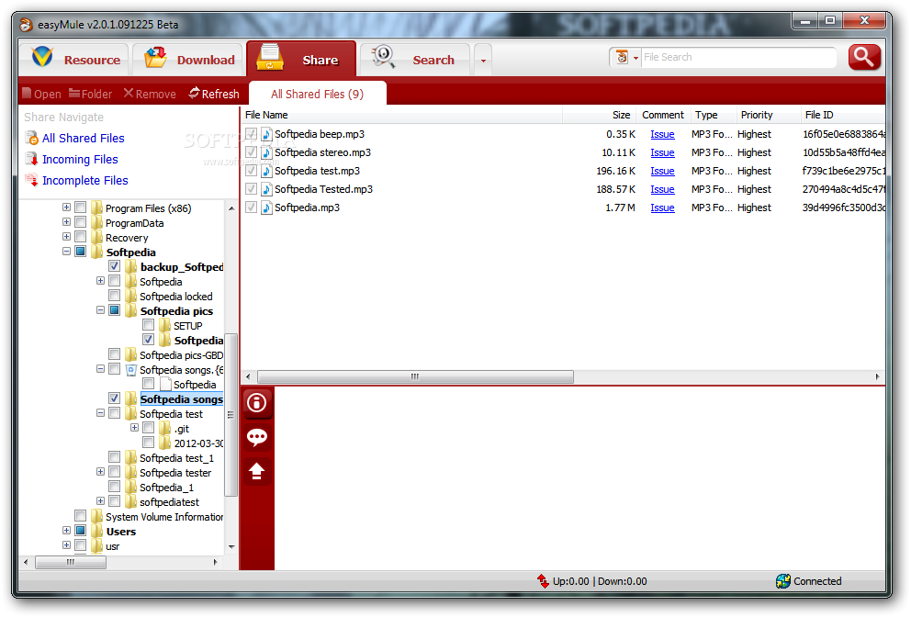Switch to the Resource tab
The image size is (911, 617).
tap(75, 60)
